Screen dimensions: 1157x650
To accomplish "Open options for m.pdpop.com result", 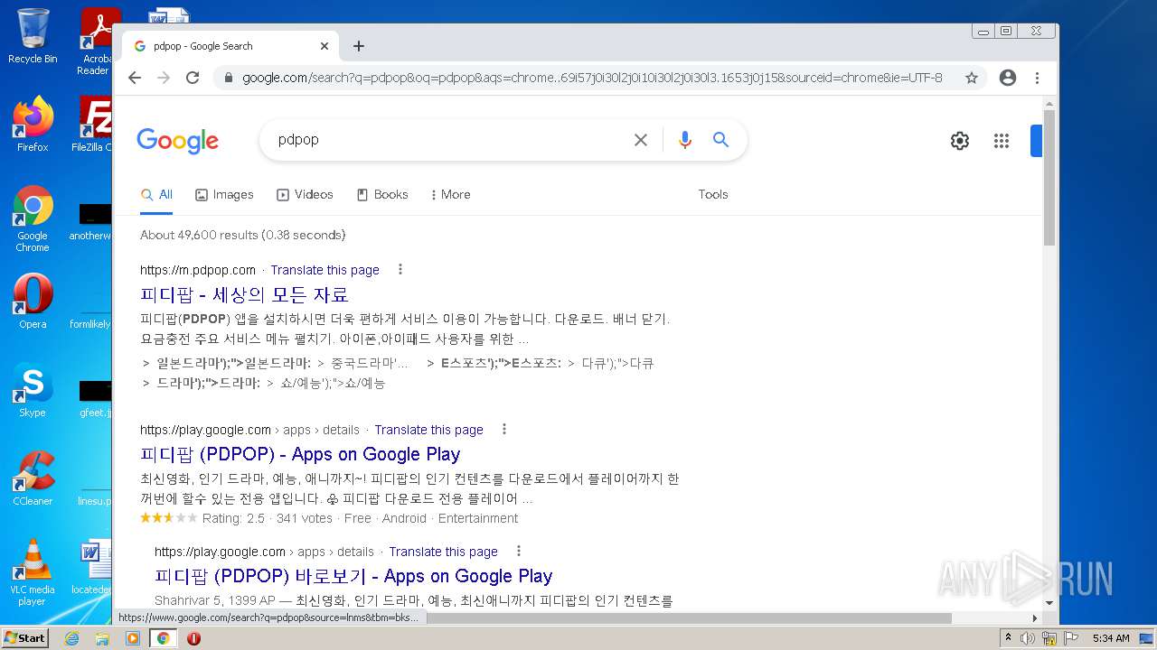I will [x=400, y=269].
